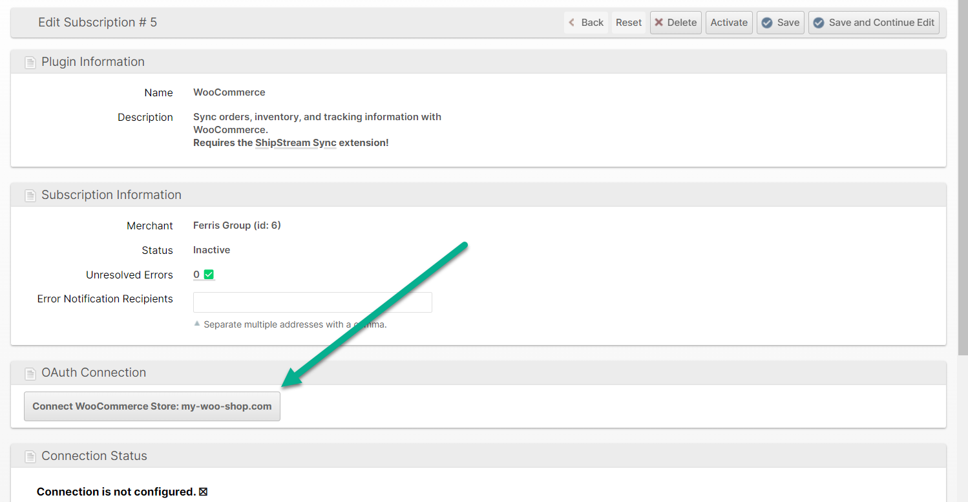Click the crossed box beside connection message
This screenshot has height=502, width=968.
tap(203, 492)
